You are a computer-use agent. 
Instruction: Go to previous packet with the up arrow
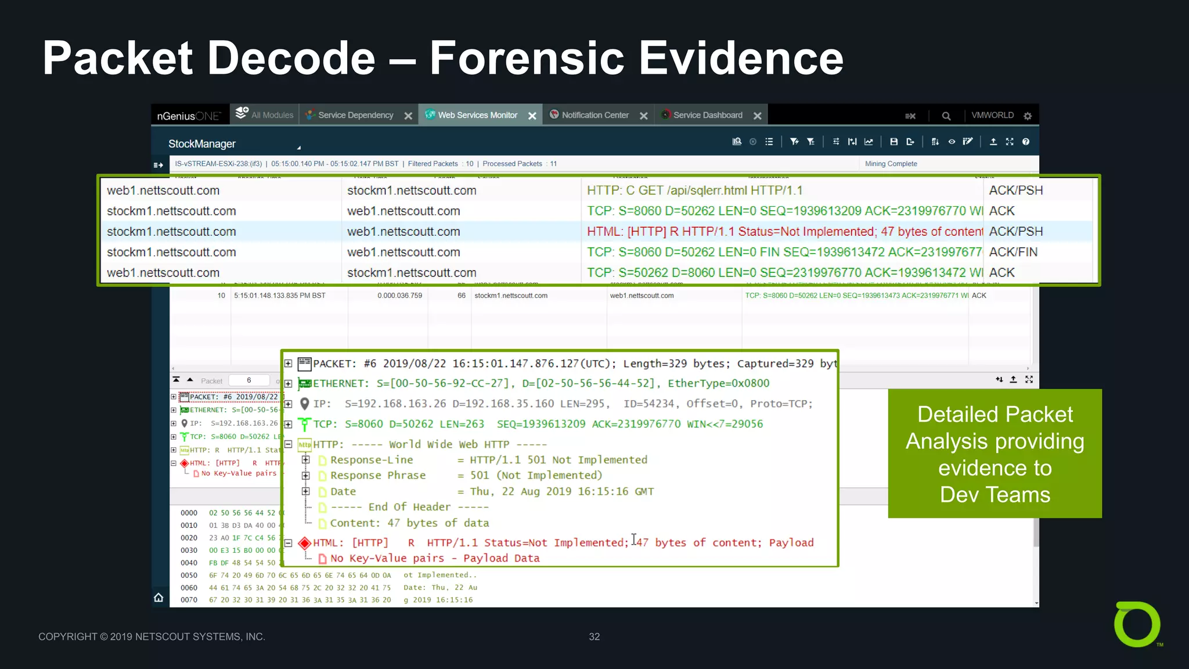(190, 380)
